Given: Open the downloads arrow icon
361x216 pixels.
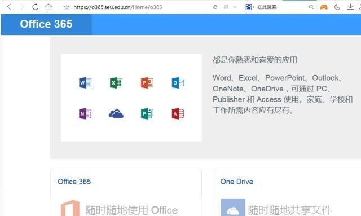Looking at the screenshot, I should tap(350, 7).
